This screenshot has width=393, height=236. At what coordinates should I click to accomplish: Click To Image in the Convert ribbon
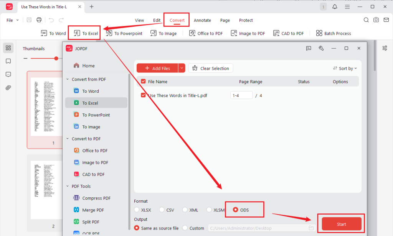tap(163, 33)
